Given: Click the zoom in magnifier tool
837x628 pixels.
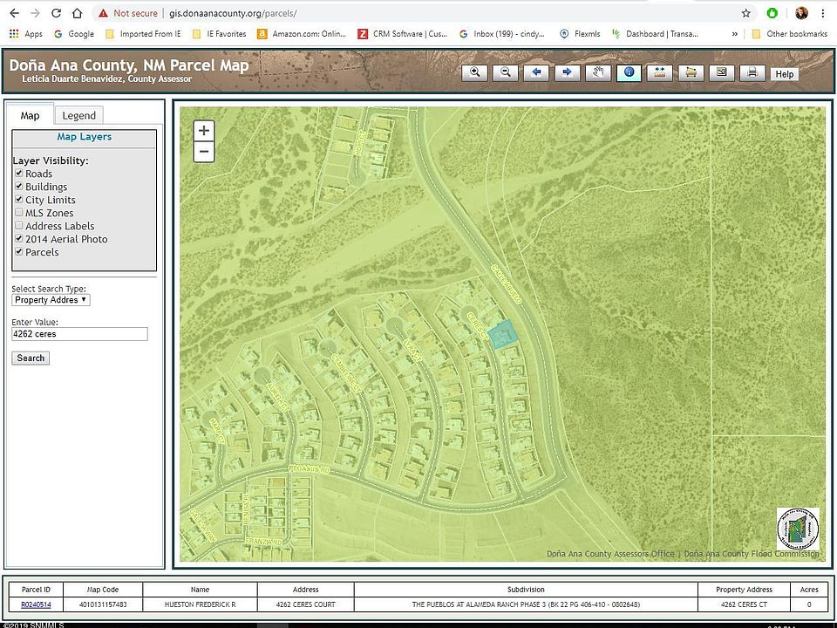Looking at the screenshot, I should point(475,73).
